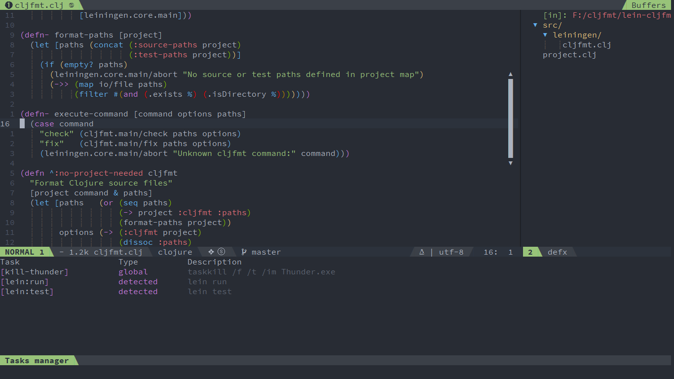The height and width of the screenshot is (379, 674).
Task: Click the io/file symbol in map form
Action: (x=116, y=84)
